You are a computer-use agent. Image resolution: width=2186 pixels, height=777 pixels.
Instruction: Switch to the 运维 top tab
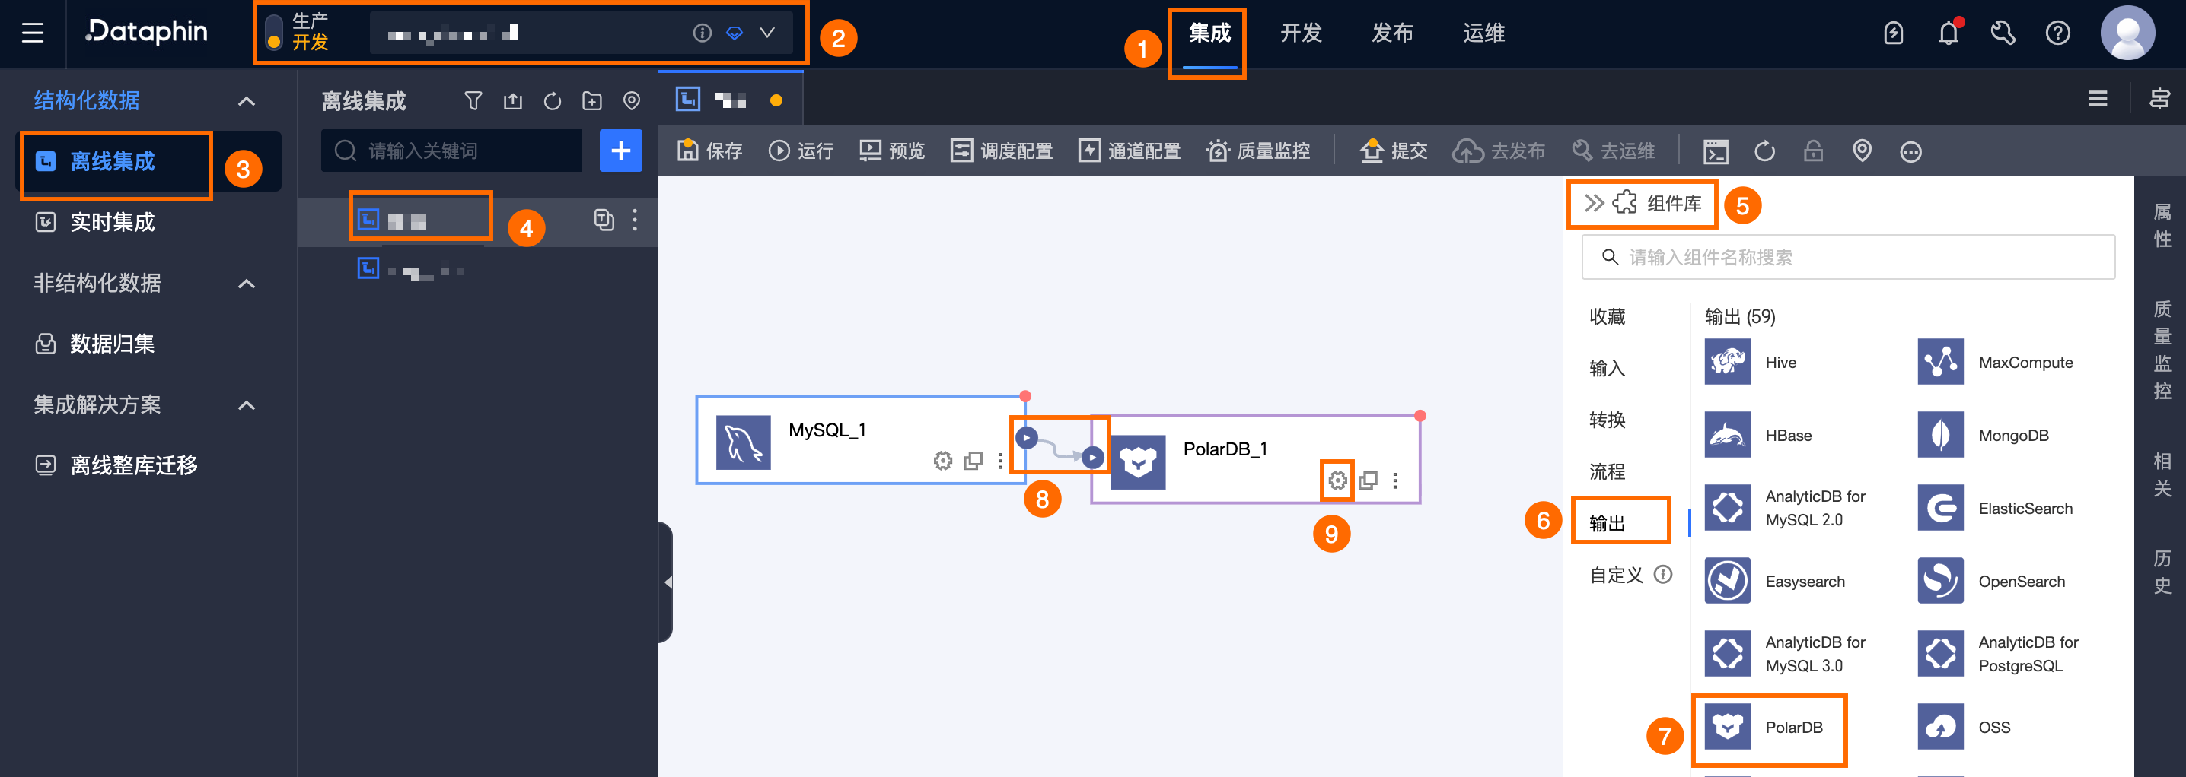(x=1484, y=33)
